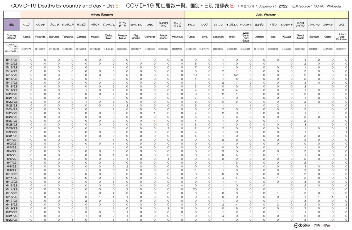Select the Lebanon column header
The image size is (352, 230).
click(x=218, y=37)
